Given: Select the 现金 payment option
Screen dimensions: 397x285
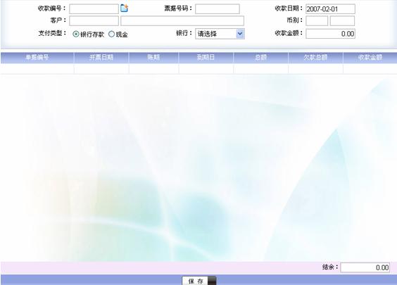Looking at the screenshot, I should [111, 34].
